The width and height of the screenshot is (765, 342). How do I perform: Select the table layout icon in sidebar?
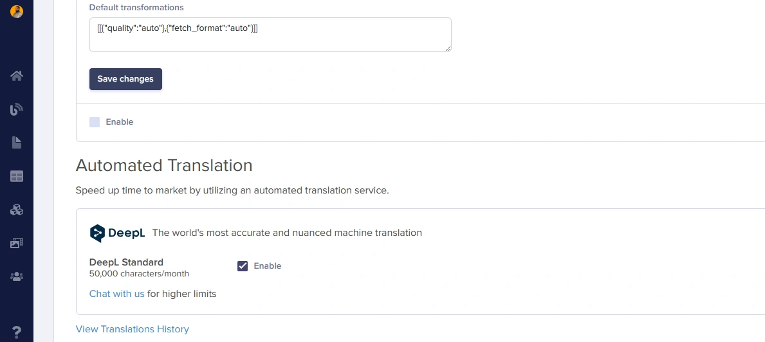pyautogui.click(x=17, y=176)
